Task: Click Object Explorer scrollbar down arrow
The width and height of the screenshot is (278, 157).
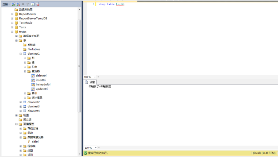Action: [x=79, y=154]
